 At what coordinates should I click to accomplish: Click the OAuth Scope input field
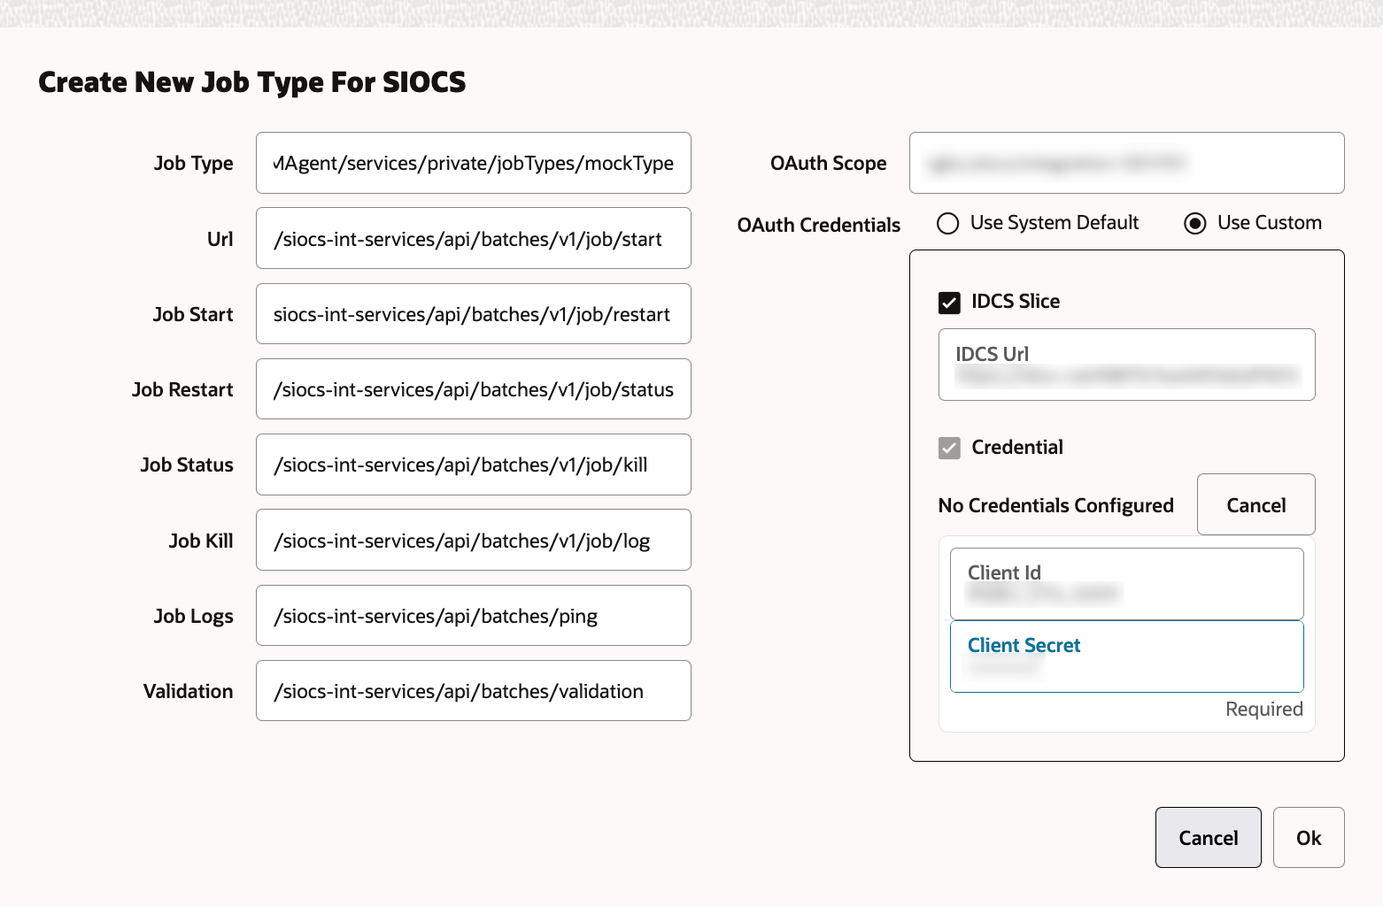coord(1127,163)
